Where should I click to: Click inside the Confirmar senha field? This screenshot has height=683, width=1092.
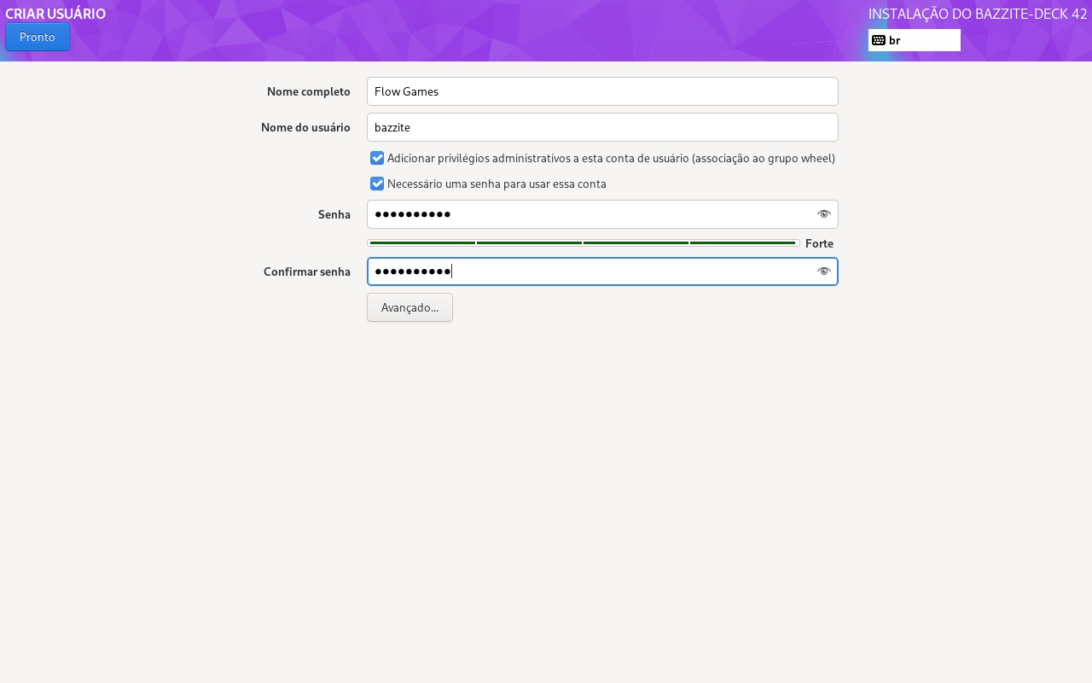coord(589,271)
